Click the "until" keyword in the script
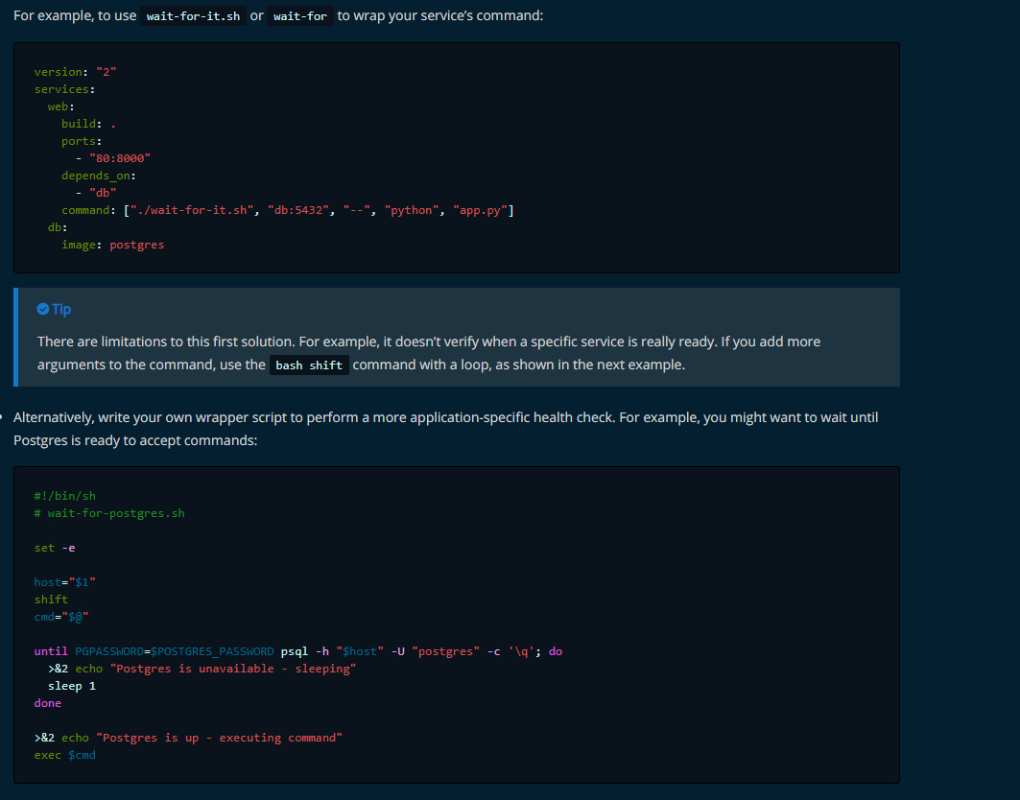Image resolution: width=1020 pixels, height=800 pixels. point(52,651)
